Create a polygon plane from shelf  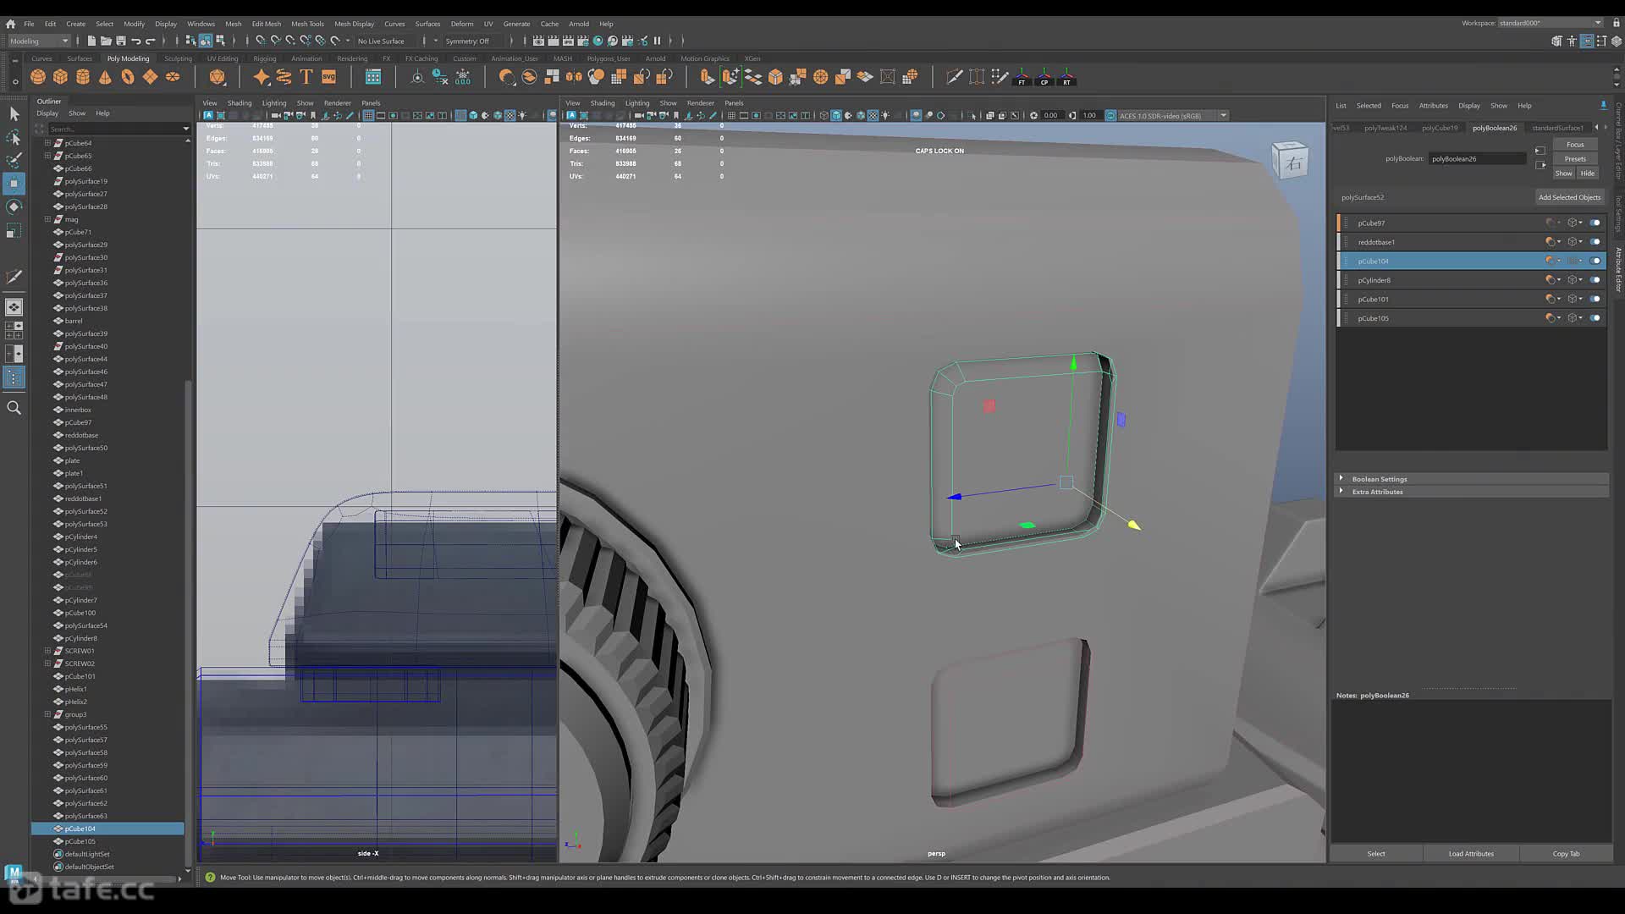click(150, 77)
